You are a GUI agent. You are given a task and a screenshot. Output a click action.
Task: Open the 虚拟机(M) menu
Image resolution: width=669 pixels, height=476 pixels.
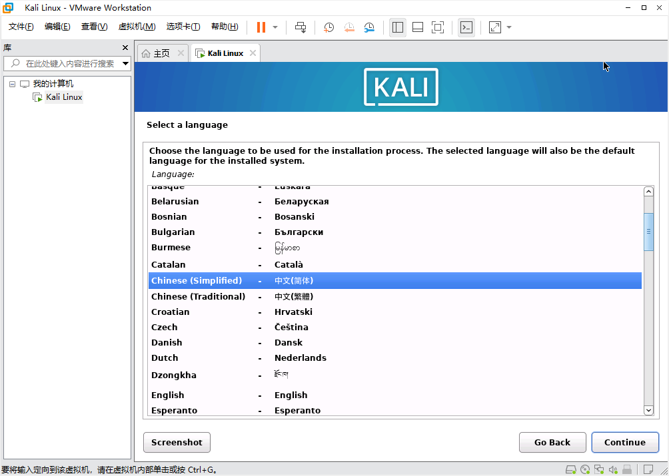(137, 27)
